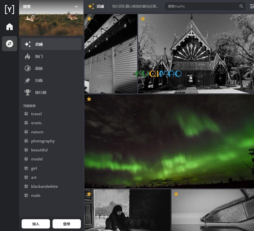The image size is (254, 231).
Task: Click the 当前趋势 section label
Action: click(29, 106)
